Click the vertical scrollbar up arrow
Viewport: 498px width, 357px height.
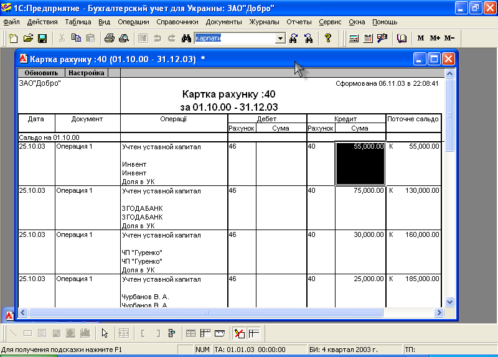449,74
